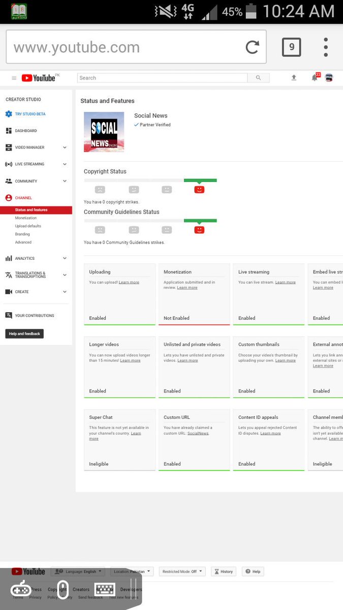Click the Live Streaming broadcast icon
This screenshot has height=610, width=343.
click(9, 164)
